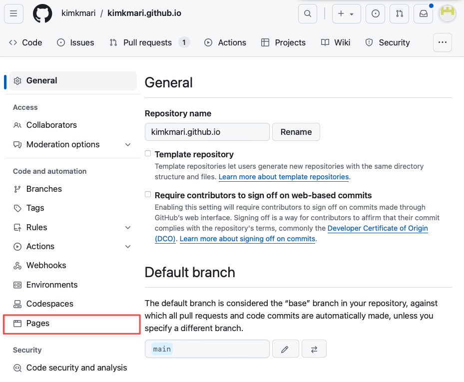Viewport: 464px width, 382px height.
Task: Open Learn more about template repositories link
Action: pos(284,177)
